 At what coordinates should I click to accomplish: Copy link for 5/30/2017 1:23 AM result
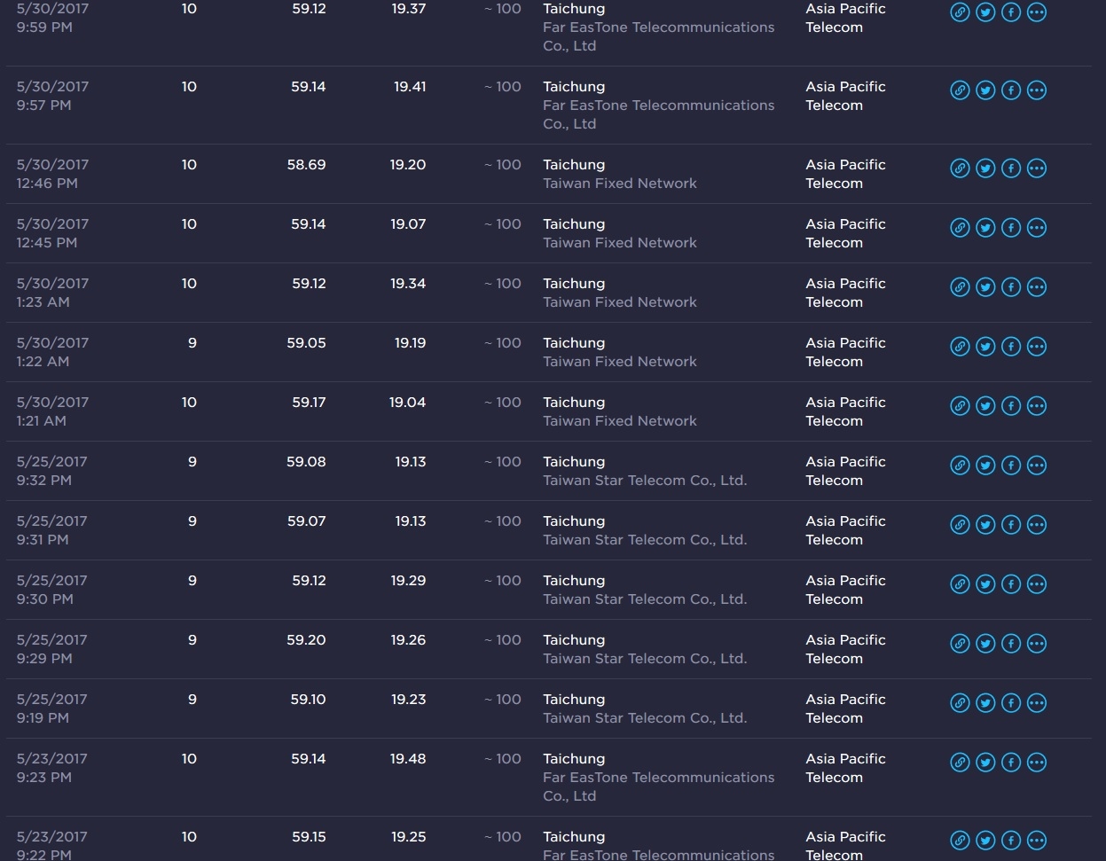(960, 287)
